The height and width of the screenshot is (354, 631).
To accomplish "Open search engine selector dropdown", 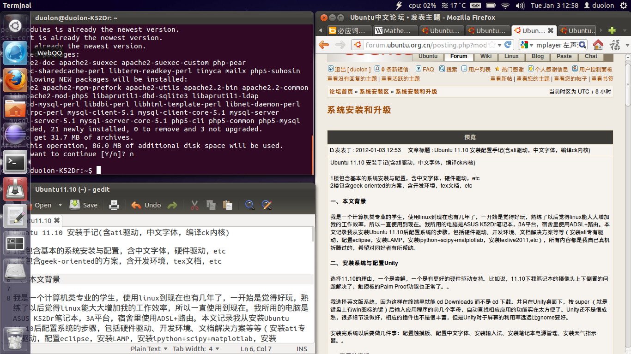I will point(526,45).
